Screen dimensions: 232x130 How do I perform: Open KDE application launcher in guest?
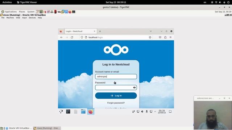[61, 112]
